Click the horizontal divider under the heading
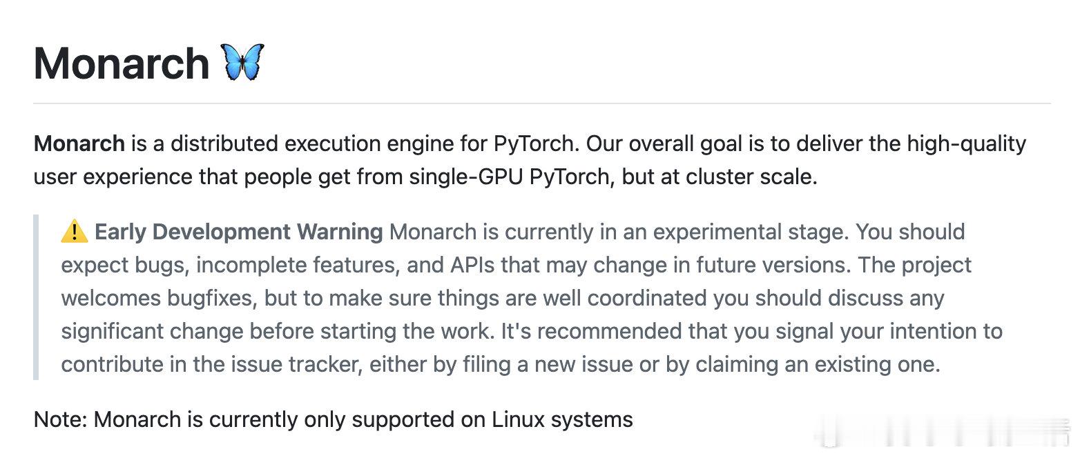 [x=542, y=103]
